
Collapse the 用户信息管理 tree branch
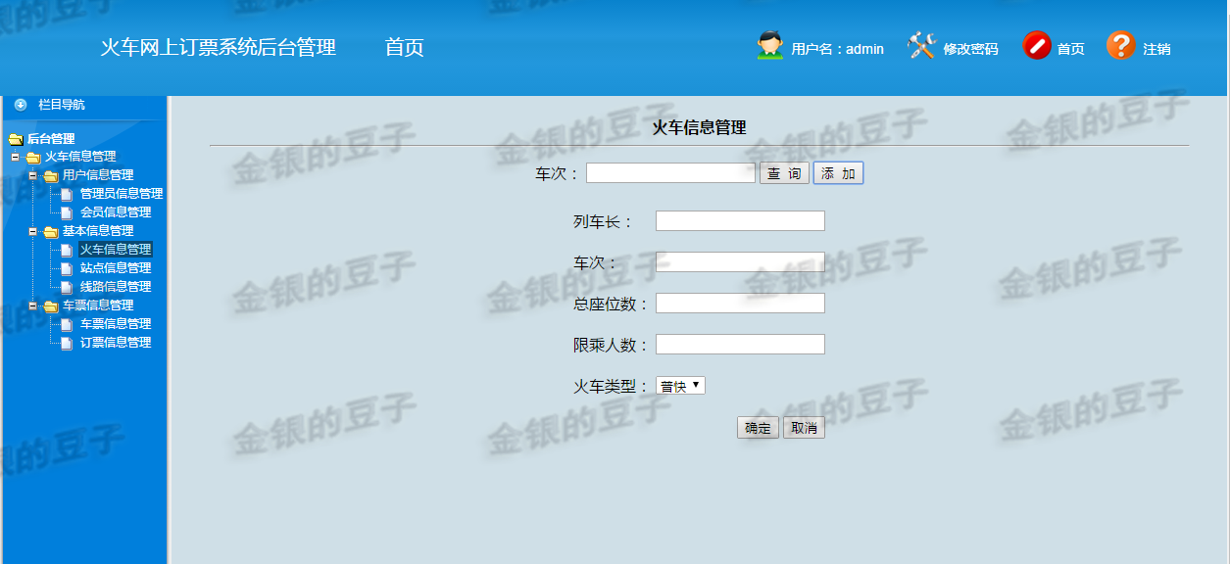click(30, 174)
